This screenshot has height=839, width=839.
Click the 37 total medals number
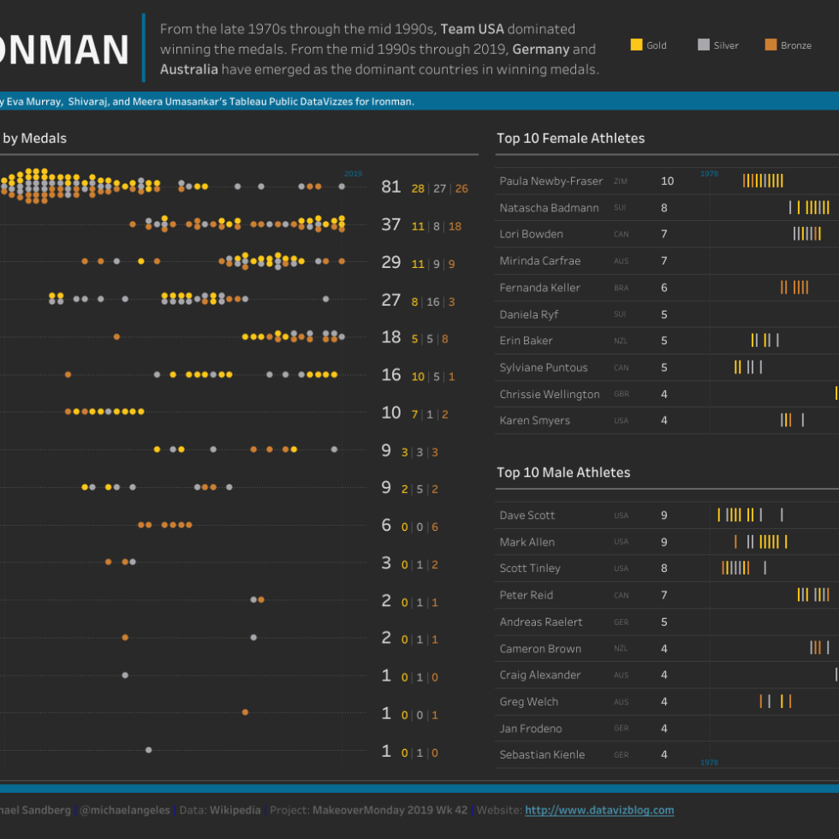pos(391,224)
